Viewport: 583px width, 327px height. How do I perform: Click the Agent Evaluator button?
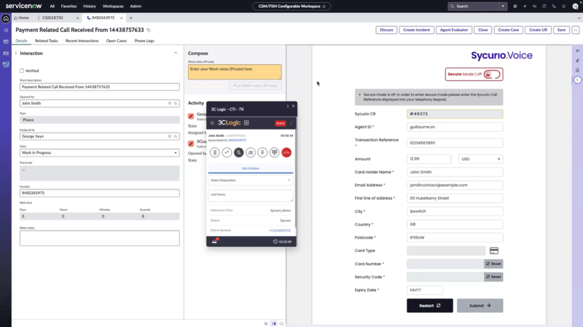click(454, 30)
